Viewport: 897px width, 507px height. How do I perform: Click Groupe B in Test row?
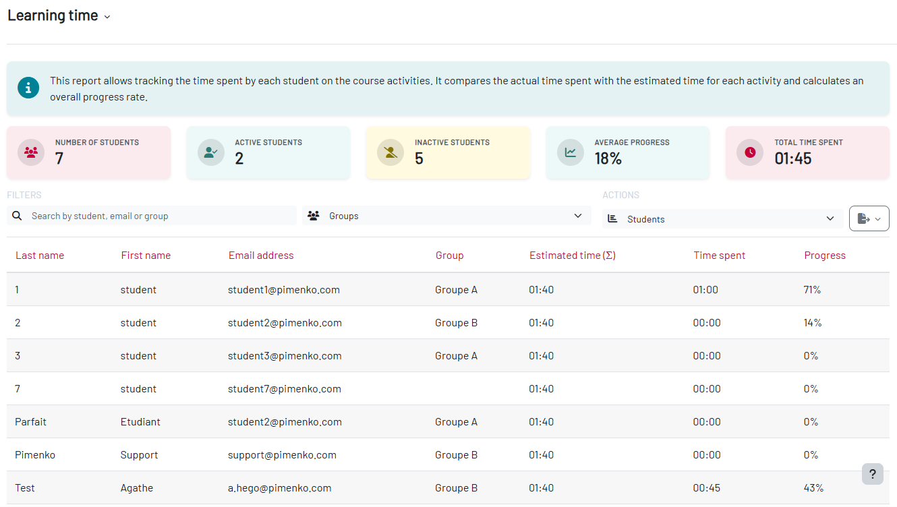[456, 488]
